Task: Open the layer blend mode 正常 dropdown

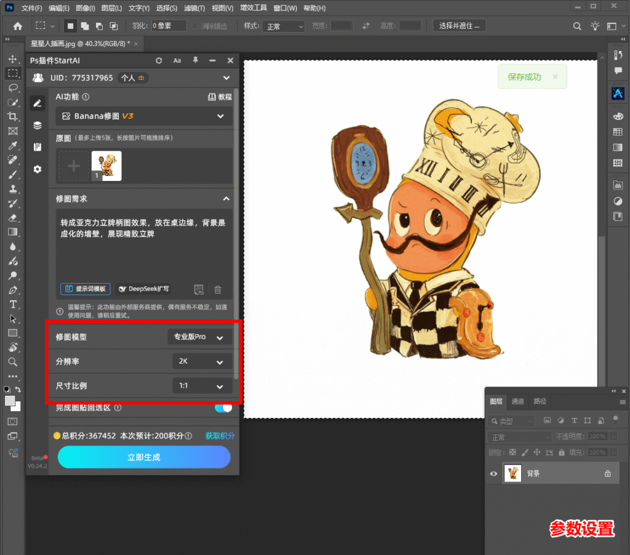Action: tap(520, 437)
